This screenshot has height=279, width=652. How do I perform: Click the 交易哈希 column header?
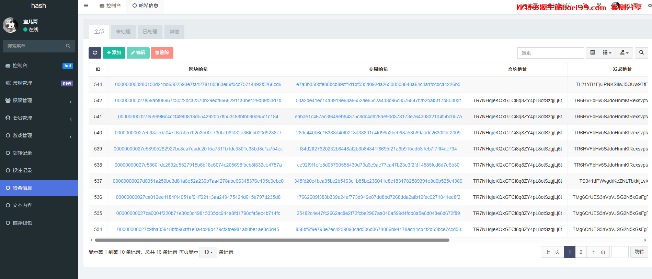click(x=378, y=69)
